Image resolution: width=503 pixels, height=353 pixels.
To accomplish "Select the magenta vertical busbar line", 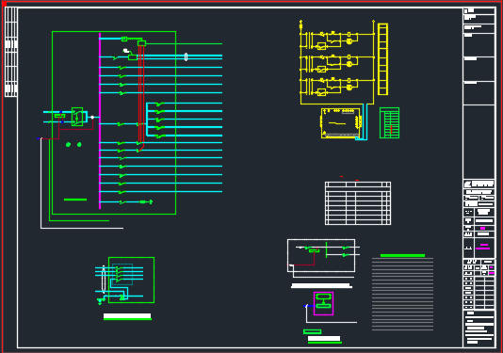I will coord(100,120).
